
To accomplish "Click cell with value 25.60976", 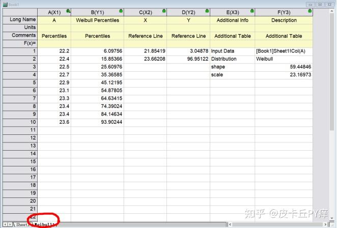I will pos(97,67).
